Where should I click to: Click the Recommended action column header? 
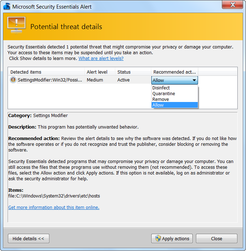click(x=175, y=72)
